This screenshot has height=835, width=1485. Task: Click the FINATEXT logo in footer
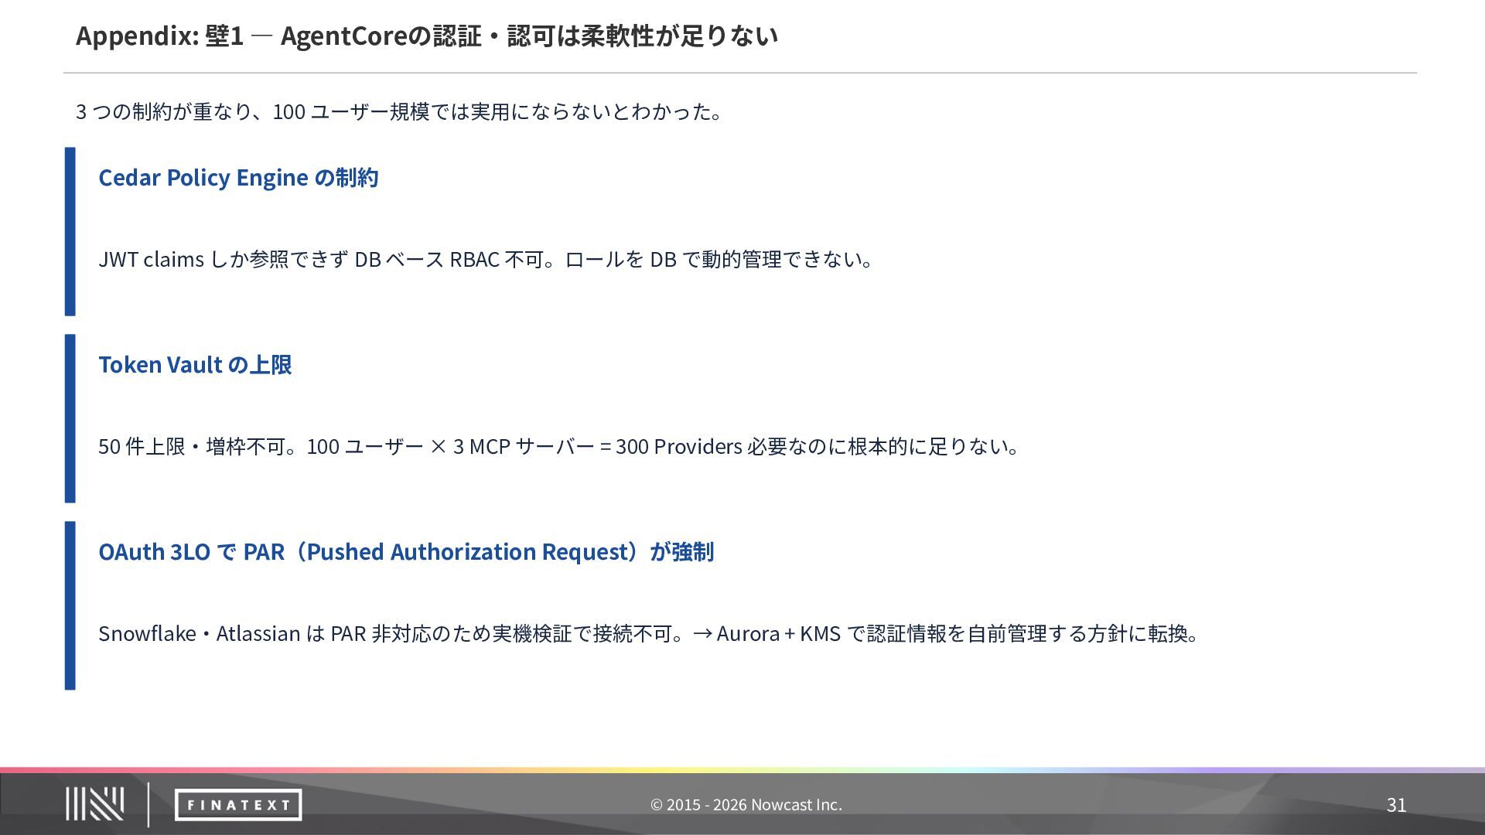tap(238, 805)
